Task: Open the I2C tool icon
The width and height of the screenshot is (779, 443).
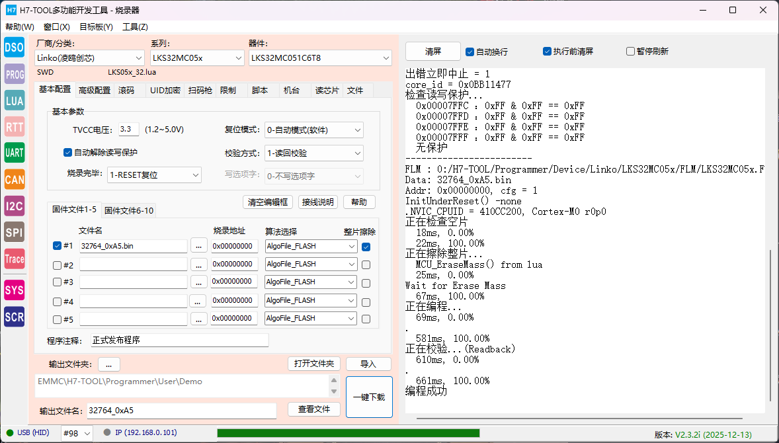Action: 14,206
